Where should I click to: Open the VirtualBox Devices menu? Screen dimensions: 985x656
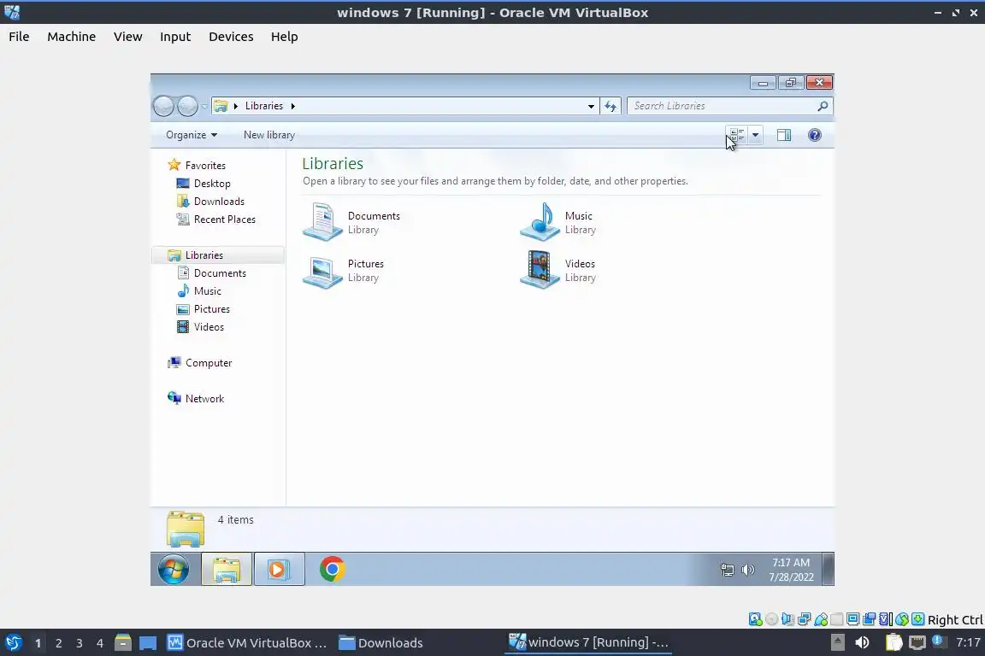pyautogui.click(x=231, y=37)
